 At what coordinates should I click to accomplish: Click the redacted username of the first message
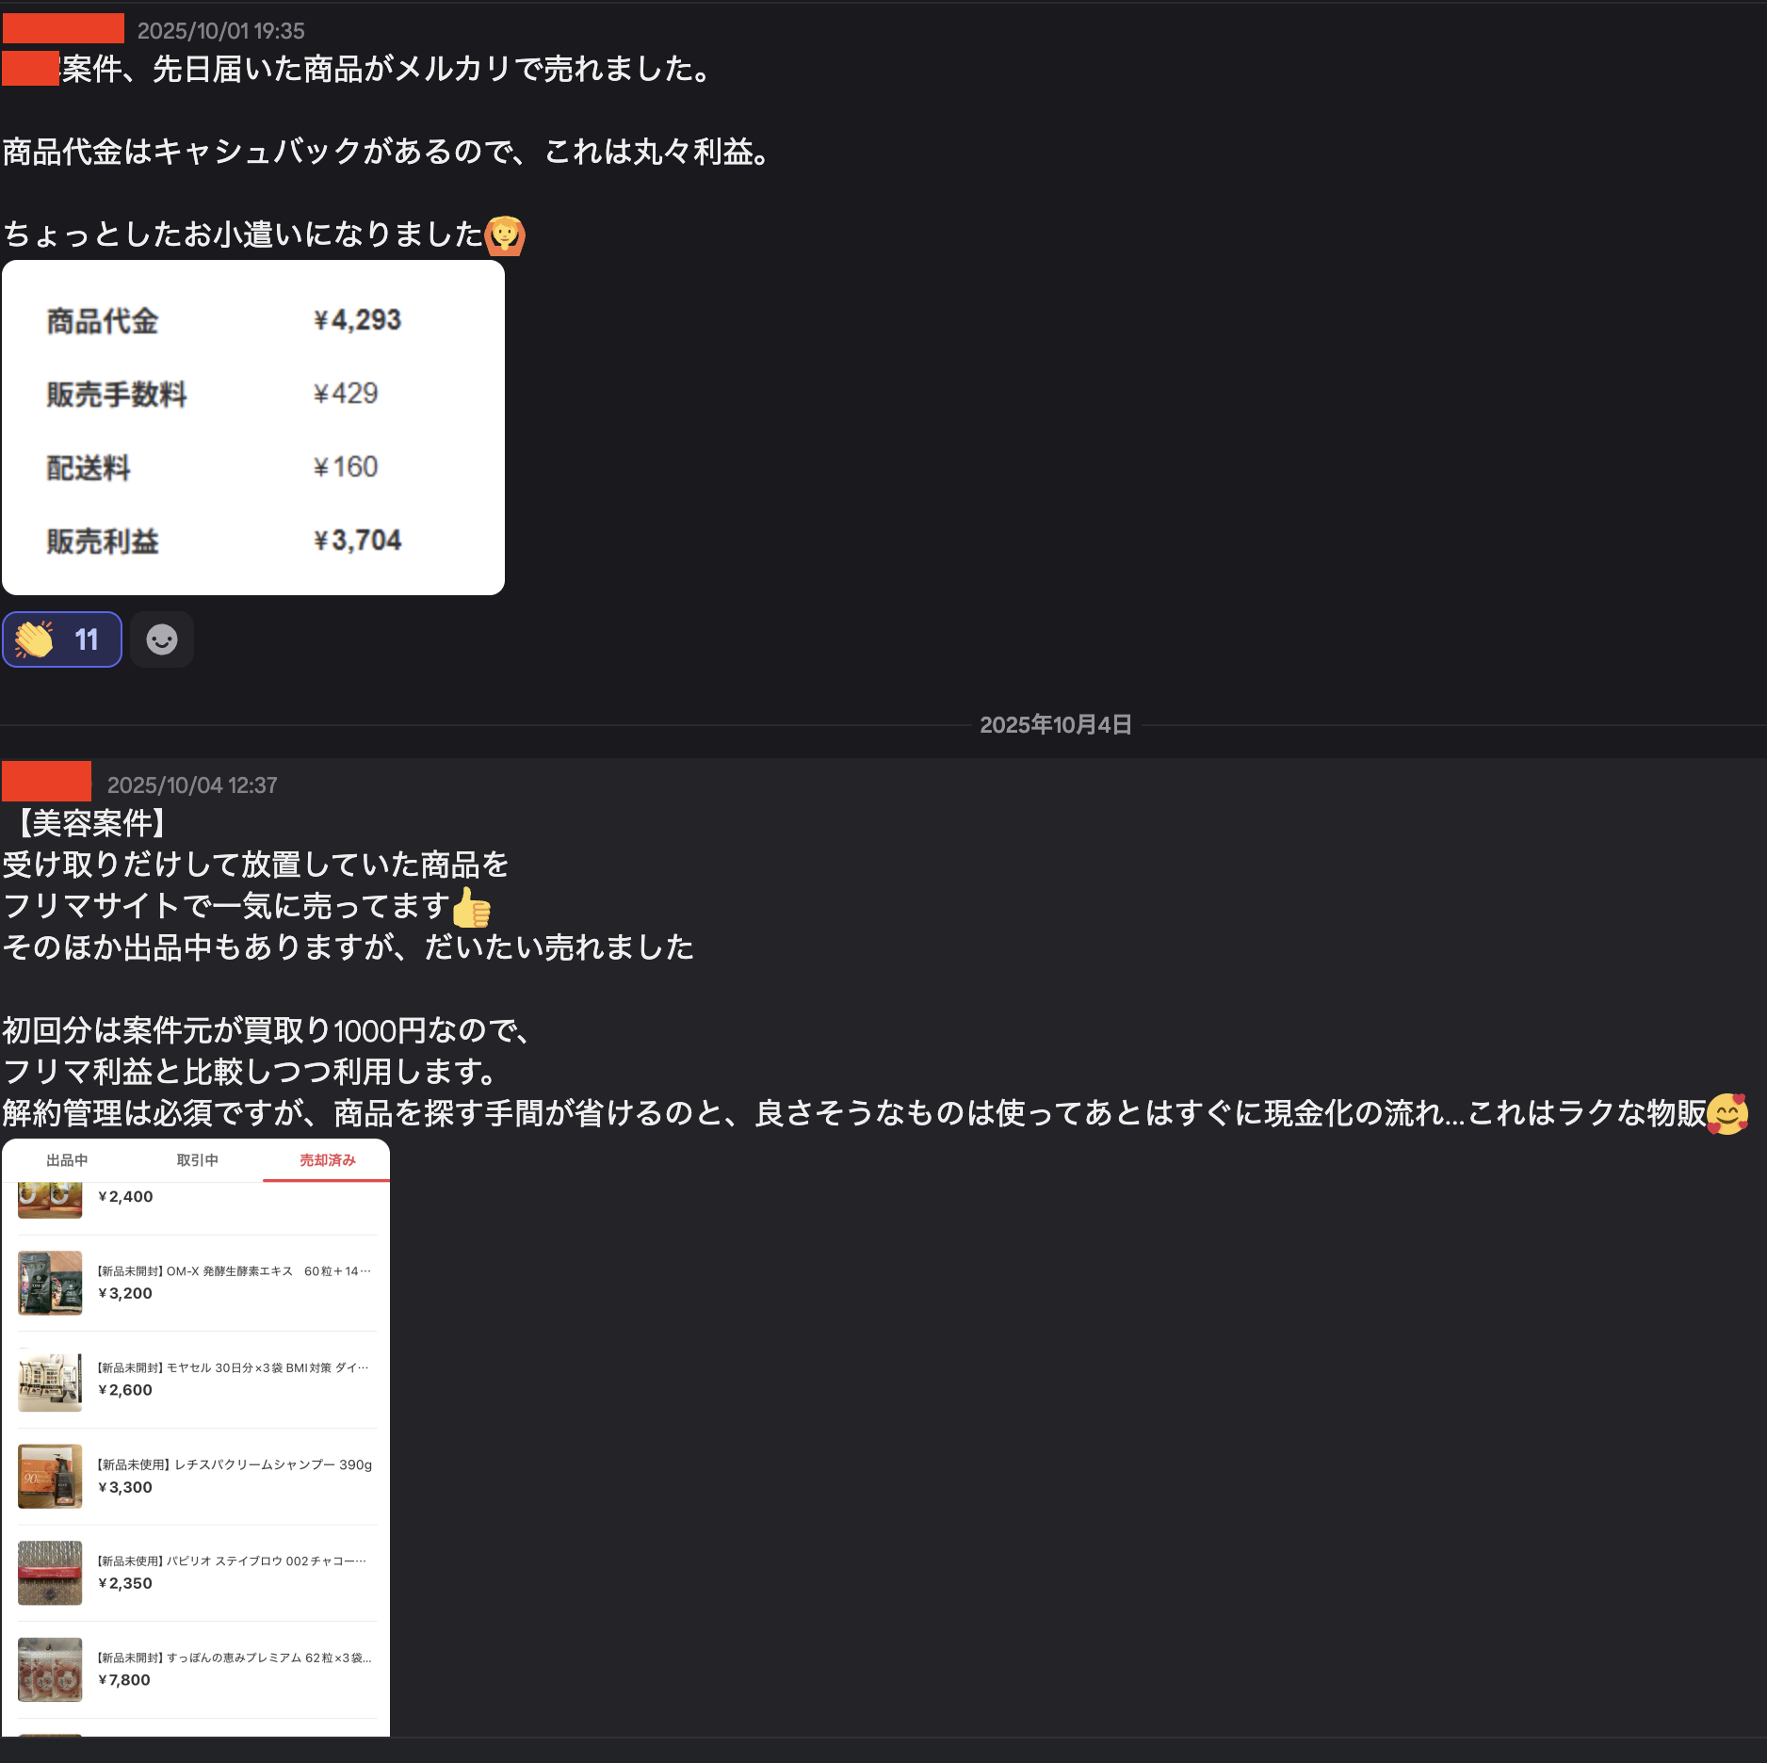pyautogui.click(x=63, y=28)
